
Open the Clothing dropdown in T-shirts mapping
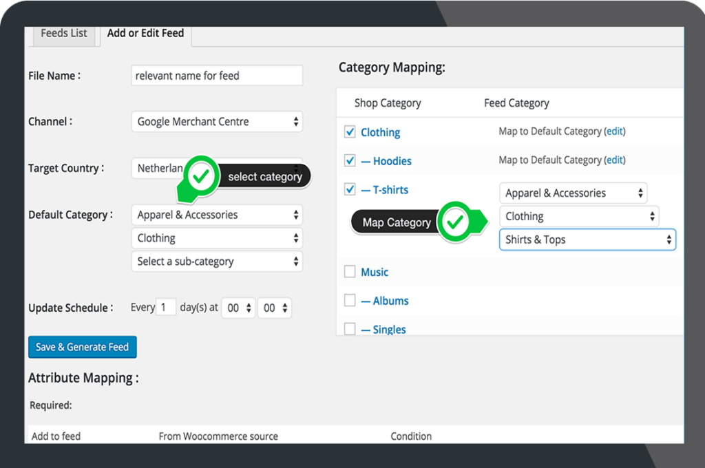[579, 216]
